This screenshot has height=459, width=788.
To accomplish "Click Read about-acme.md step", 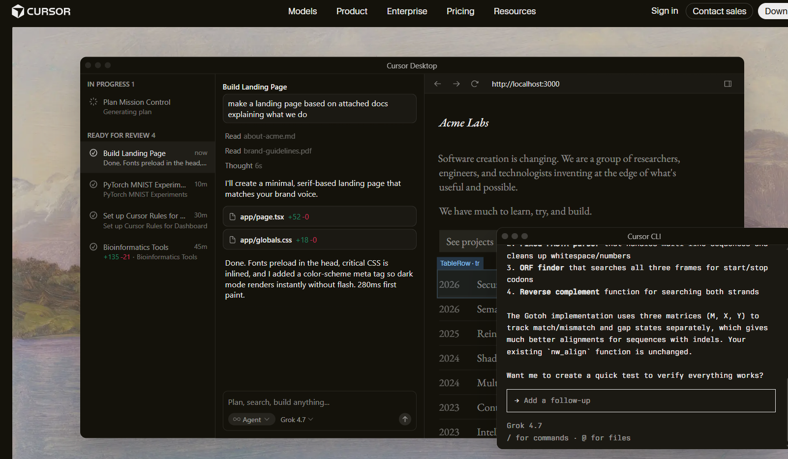I will click(x=260, y=136).
